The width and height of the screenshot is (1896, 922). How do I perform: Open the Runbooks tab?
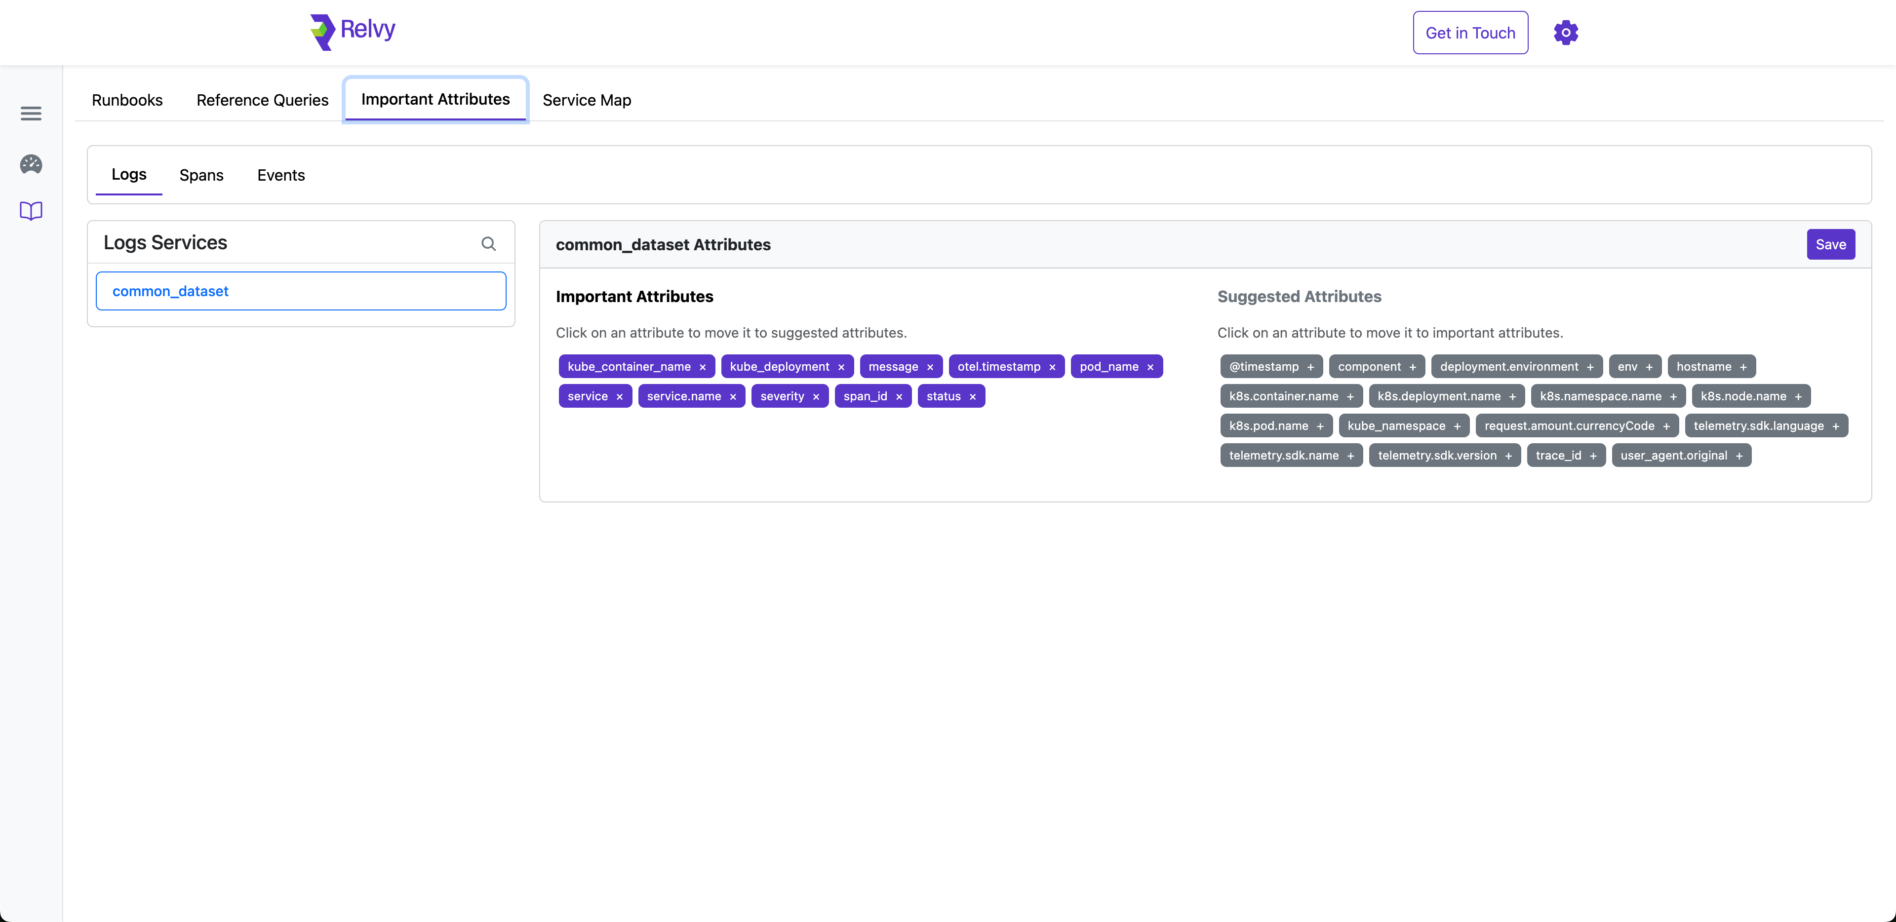pos(126,100)
